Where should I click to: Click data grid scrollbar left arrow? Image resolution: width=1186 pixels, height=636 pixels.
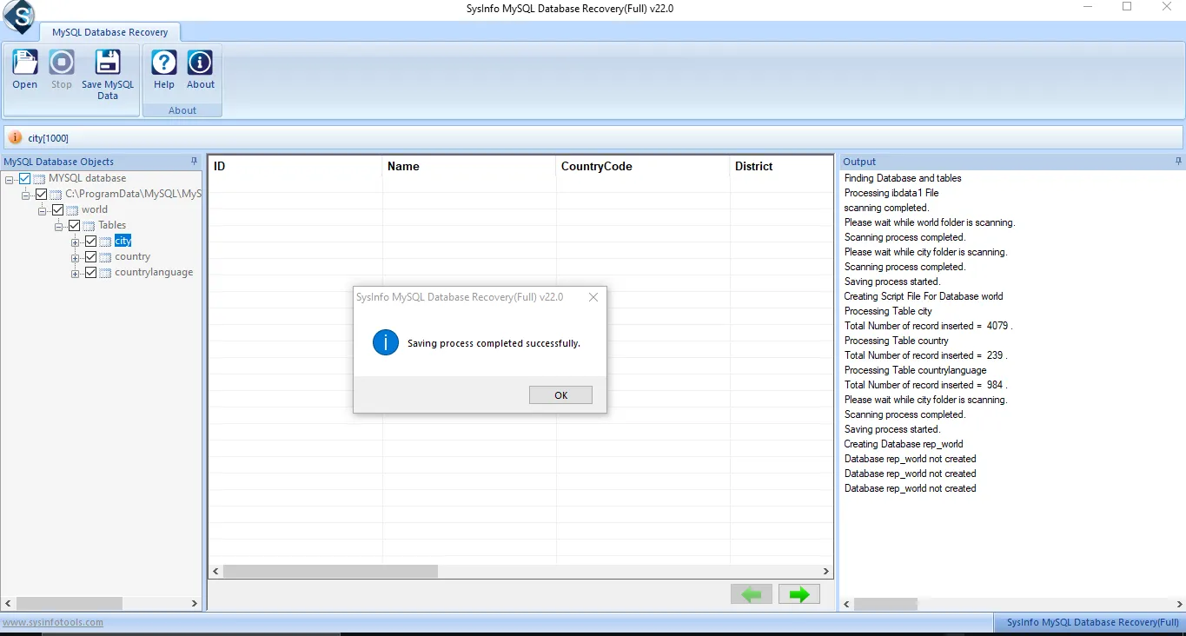216,571
